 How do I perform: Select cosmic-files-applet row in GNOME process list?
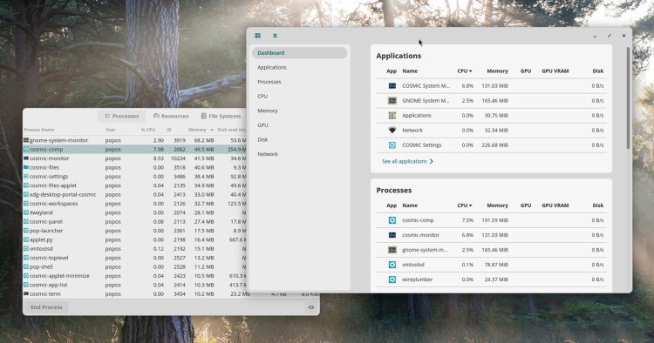(135, 185)
